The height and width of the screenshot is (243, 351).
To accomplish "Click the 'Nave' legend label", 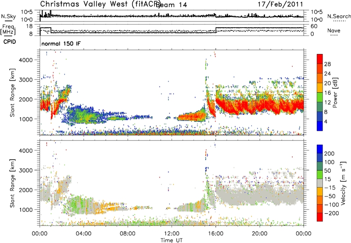I will [334, 30].
